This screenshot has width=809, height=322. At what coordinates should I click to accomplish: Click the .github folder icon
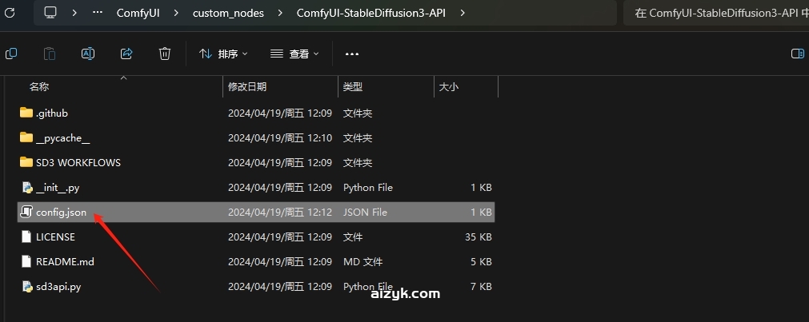26,113
